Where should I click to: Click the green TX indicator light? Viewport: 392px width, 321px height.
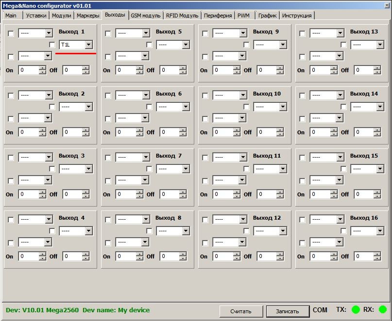tap(356, 309)
